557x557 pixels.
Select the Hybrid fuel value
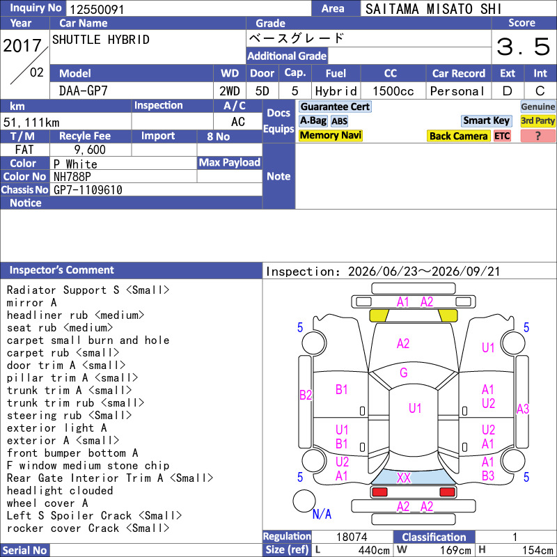click(x=336, y=91)
